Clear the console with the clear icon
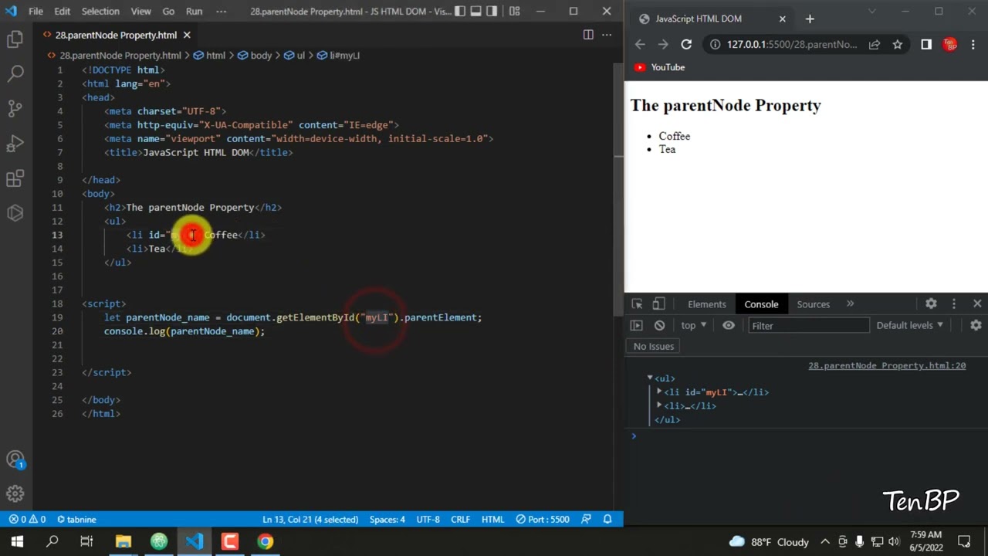Screen dimensions: 988x556 tap(659, 326)
